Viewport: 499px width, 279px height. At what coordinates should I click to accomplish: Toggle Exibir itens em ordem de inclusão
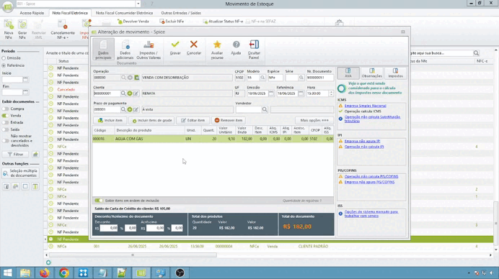coord(99,201)
